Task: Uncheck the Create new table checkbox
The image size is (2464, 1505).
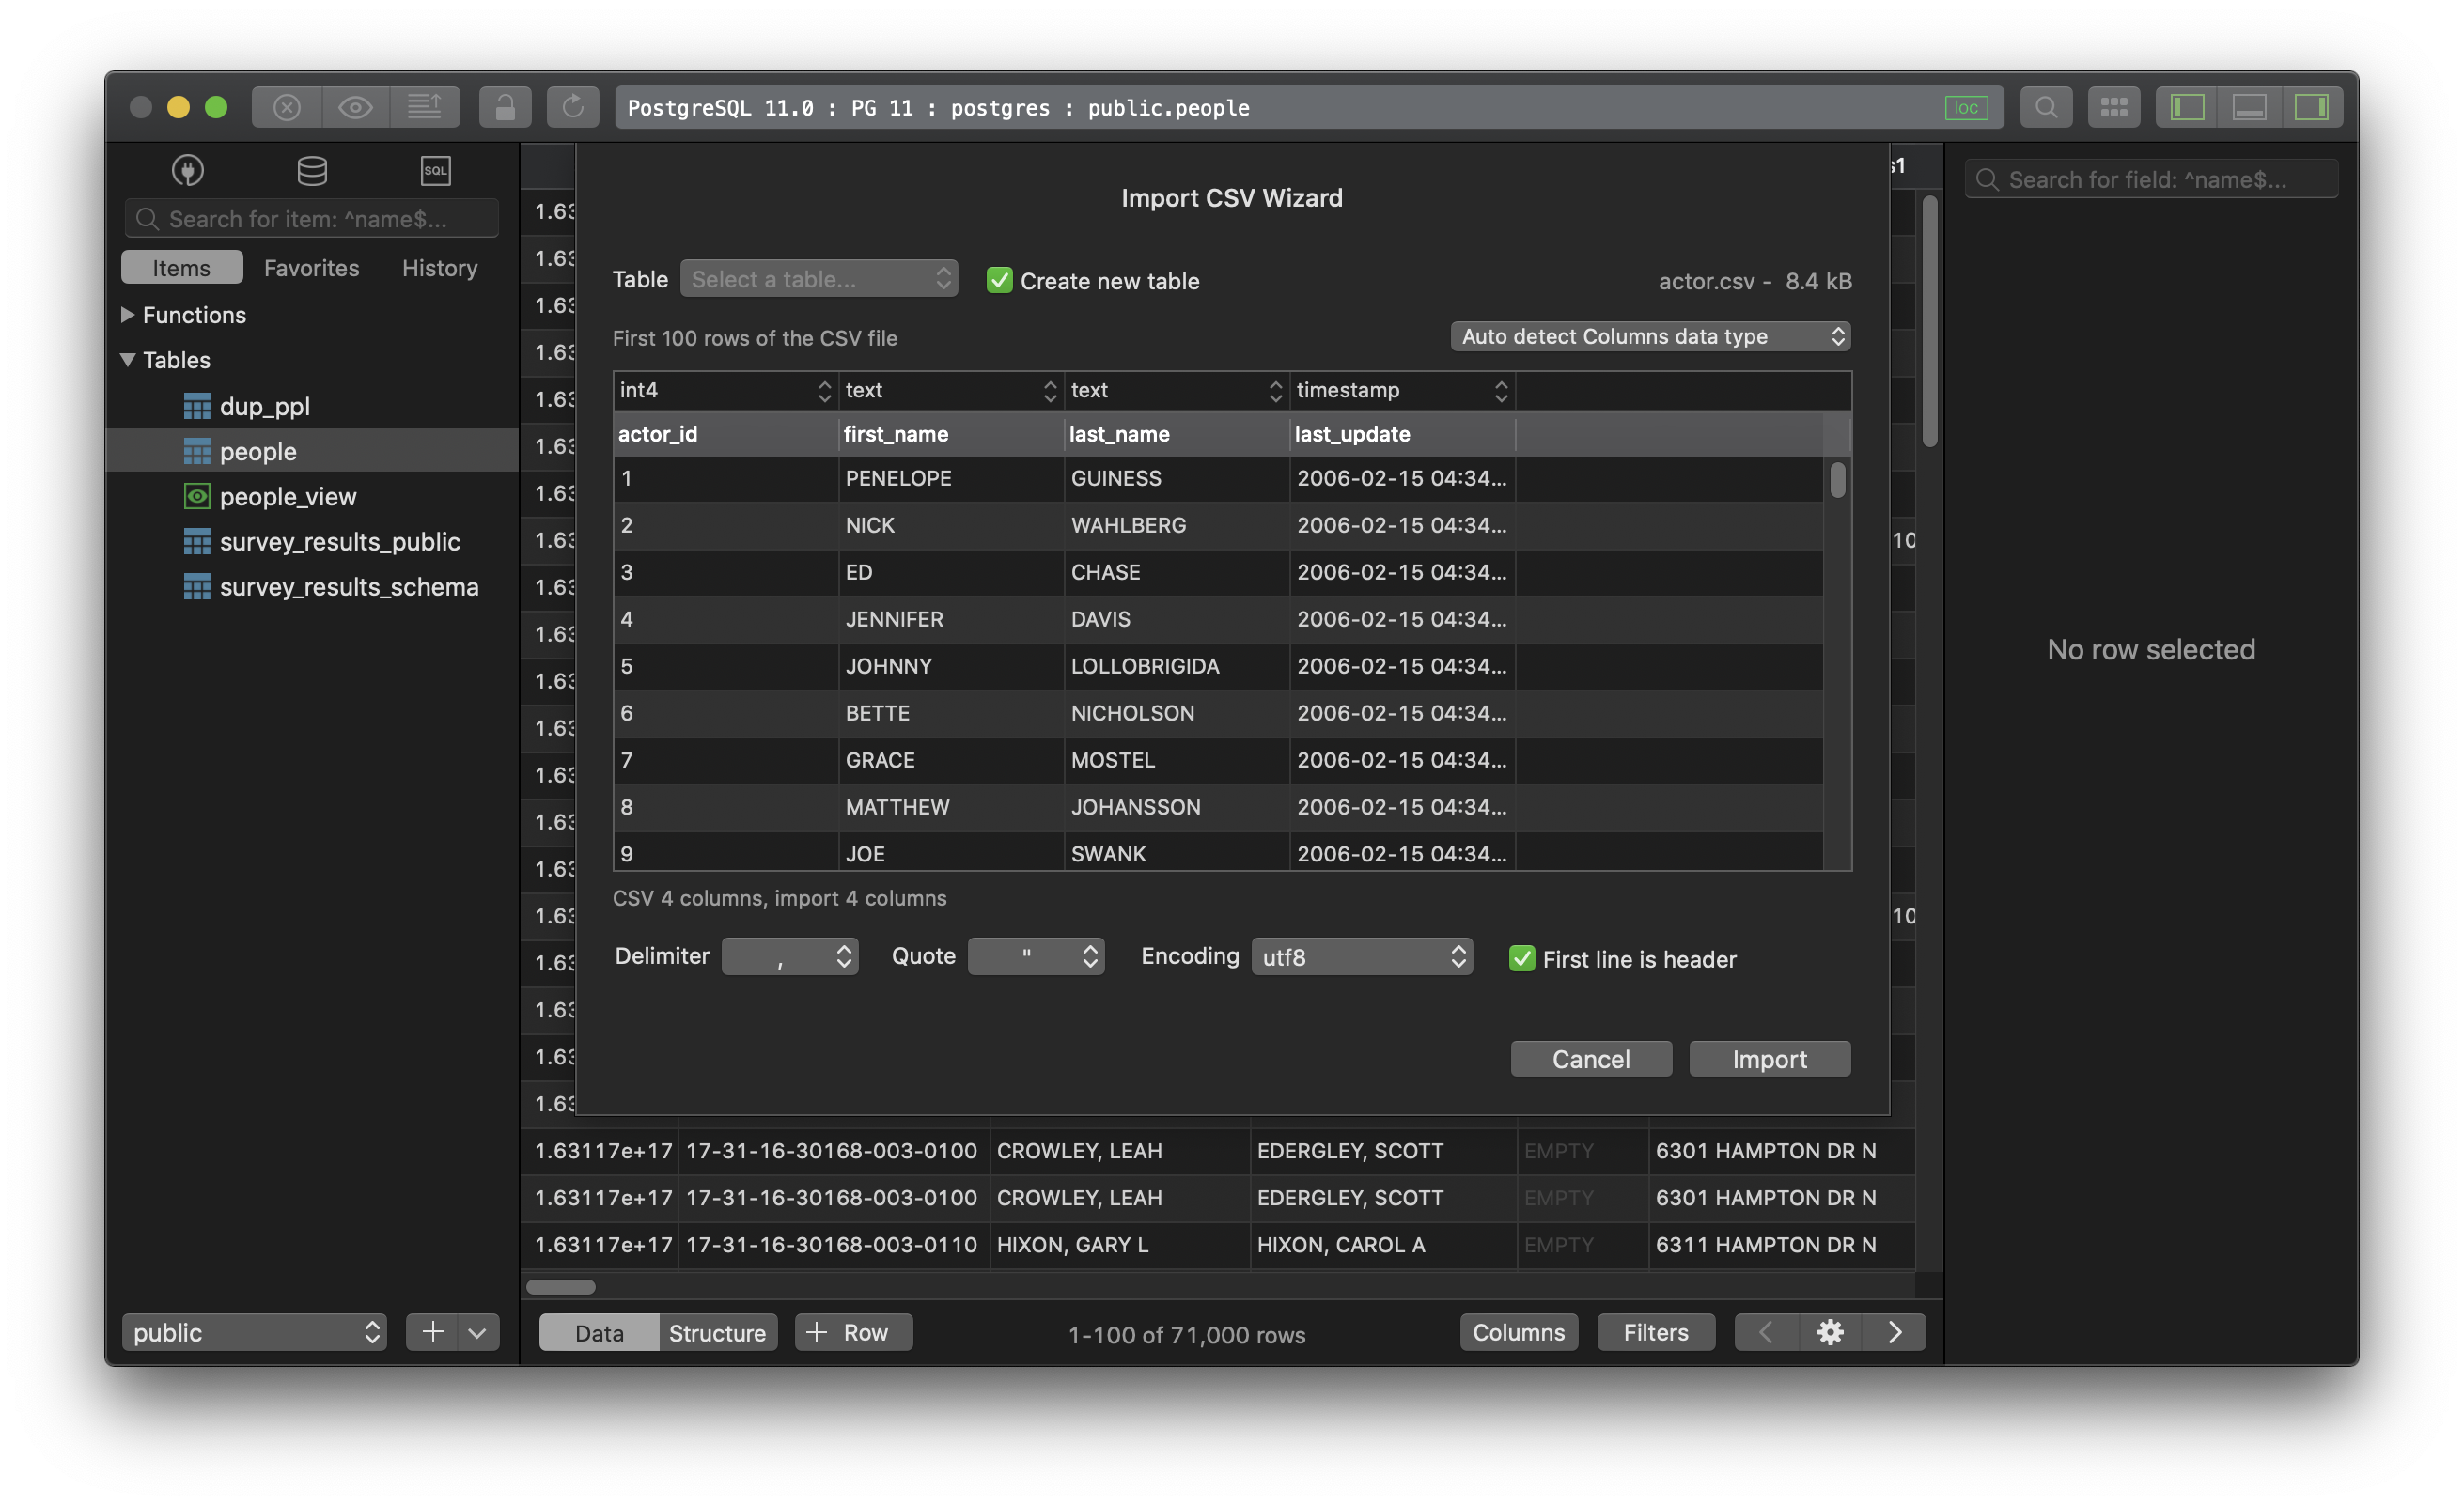Action: [999, 281]
